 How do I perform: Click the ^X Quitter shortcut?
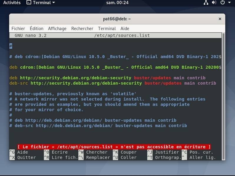coord(23,157)
